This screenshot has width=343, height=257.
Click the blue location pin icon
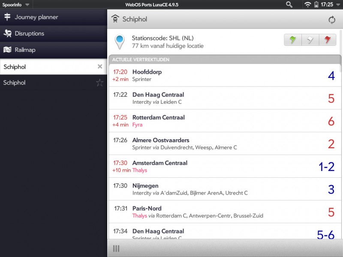click(120, 42)
